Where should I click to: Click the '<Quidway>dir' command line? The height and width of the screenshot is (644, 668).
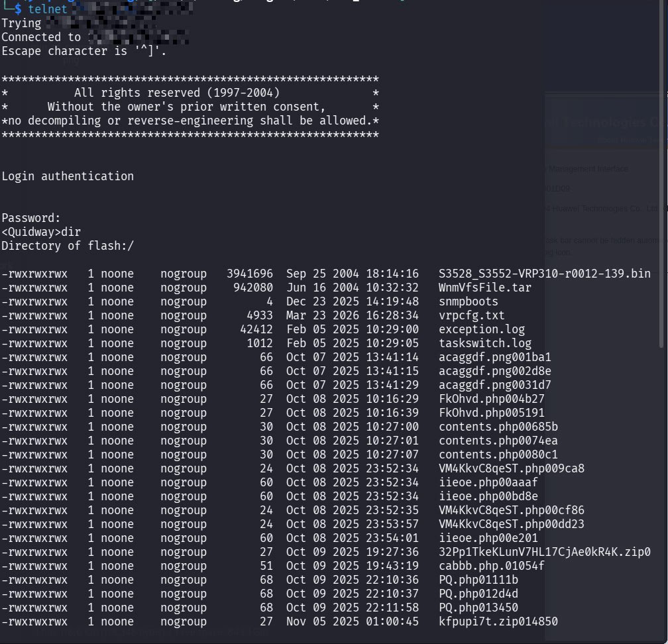[41, 232]
